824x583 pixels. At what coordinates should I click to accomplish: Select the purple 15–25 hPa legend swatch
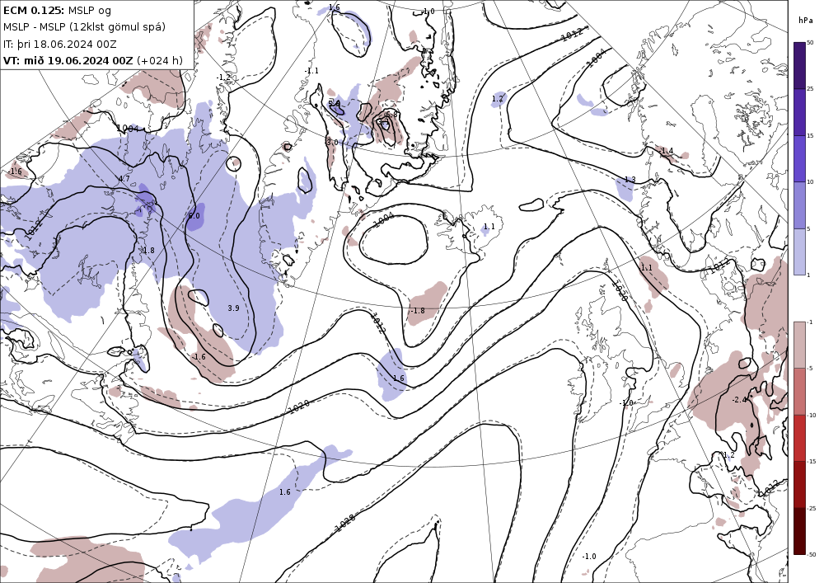click(x=799, y=112)
